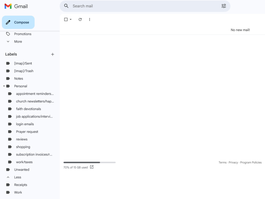Open the work/taxes label
The image size is (265, 199).
(24, 162)
